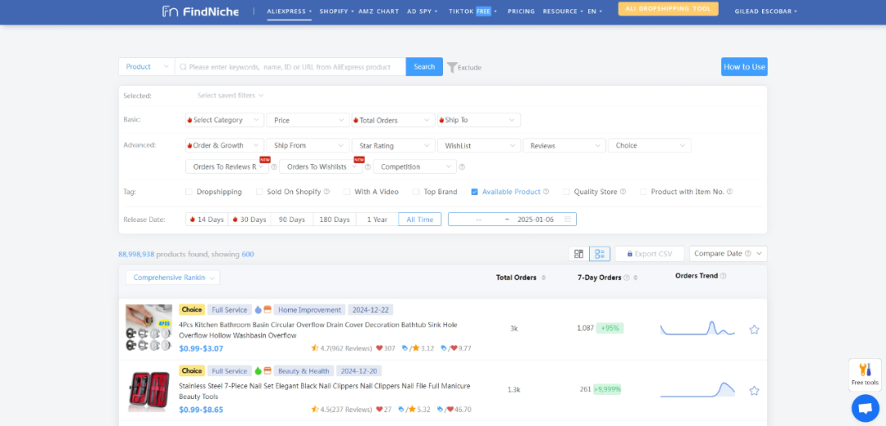The width and height of the screenshot is (886, 426).
Task: Uncheck the Available Product checkbox
Action: (x=474, y=192)
